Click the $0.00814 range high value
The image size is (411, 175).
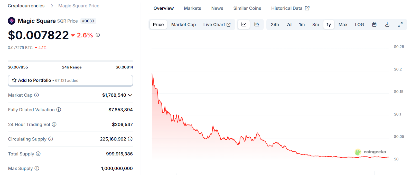[x=124, y=67]
